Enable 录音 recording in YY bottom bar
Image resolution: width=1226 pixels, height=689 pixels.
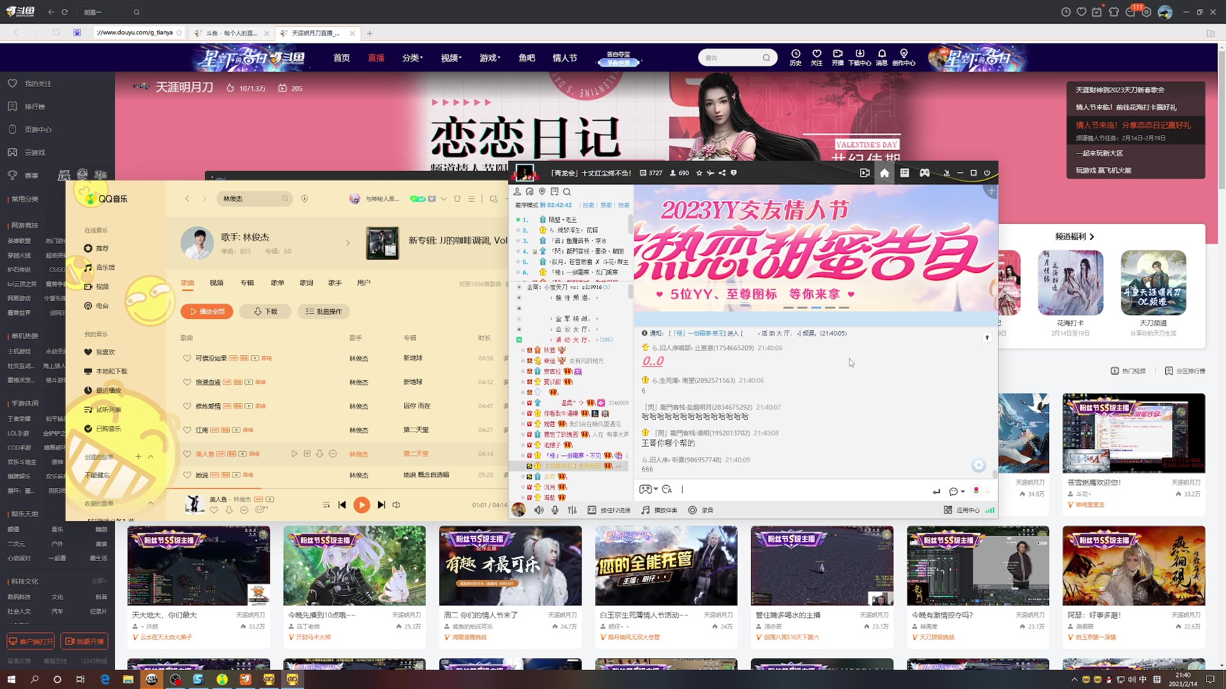[701, 510]
